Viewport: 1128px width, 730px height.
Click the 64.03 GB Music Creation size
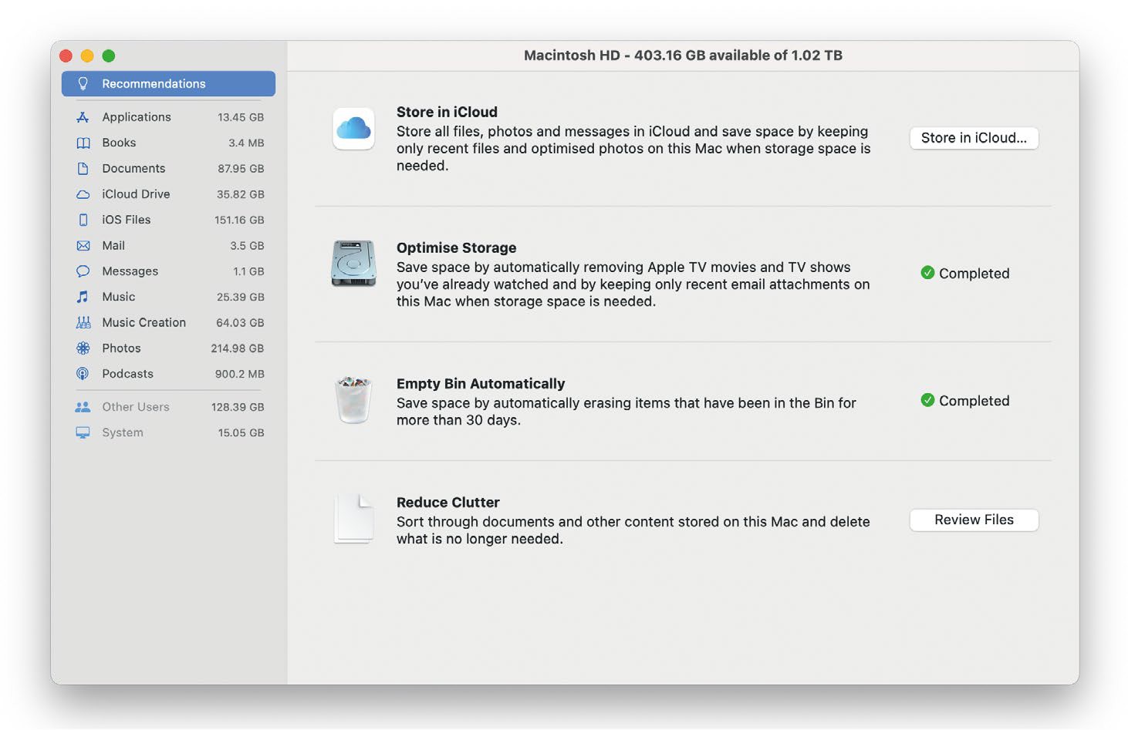tap(240, 323)
